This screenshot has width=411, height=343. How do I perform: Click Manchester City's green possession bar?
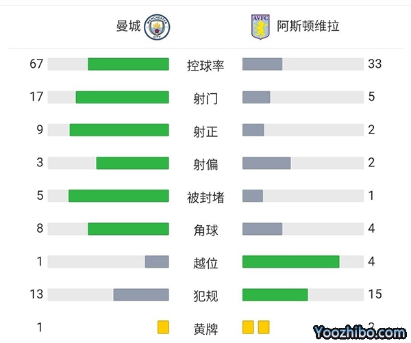coord(128,64)
